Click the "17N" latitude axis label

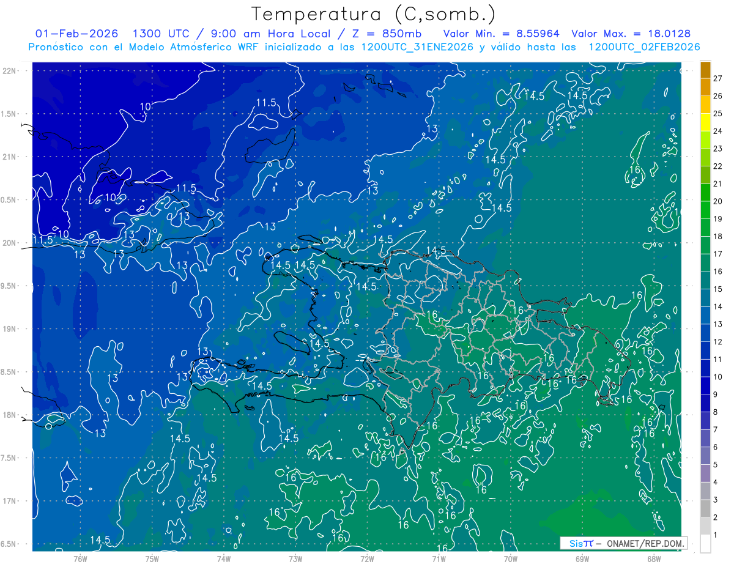coord(9,501)
